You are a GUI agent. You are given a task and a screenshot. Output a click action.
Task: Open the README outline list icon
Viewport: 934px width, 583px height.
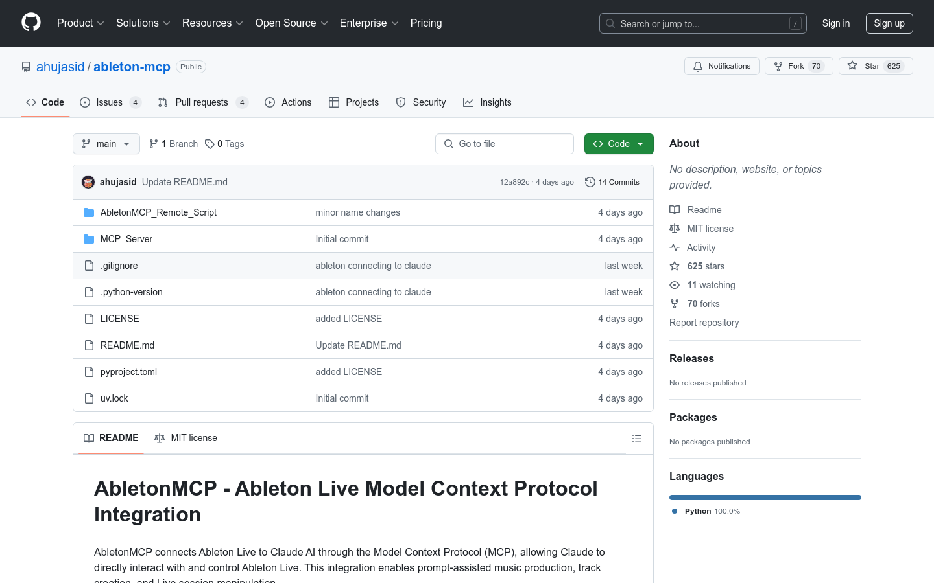(637, 439)
